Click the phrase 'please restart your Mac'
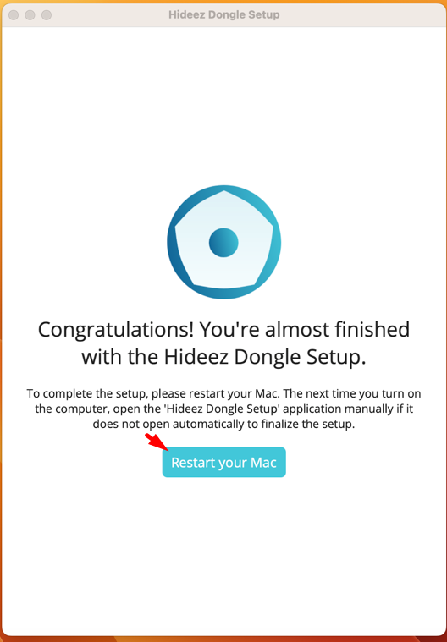 pos(217,394)
